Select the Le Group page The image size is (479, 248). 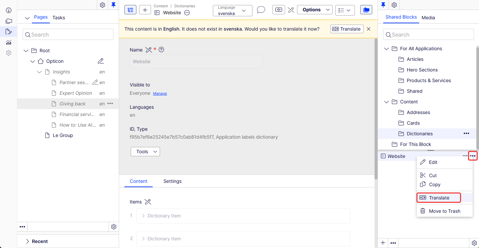pos(63,135)
